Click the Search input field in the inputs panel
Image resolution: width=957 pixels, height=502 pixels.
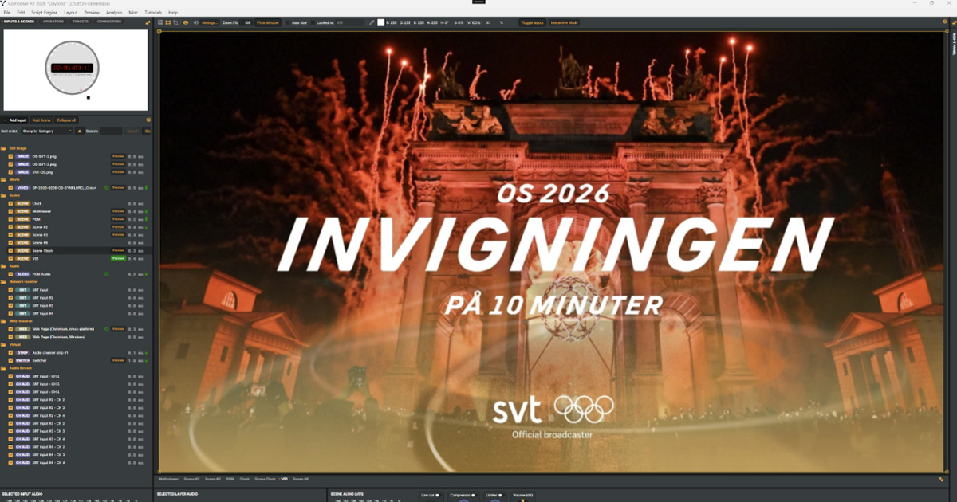[111, 131]
